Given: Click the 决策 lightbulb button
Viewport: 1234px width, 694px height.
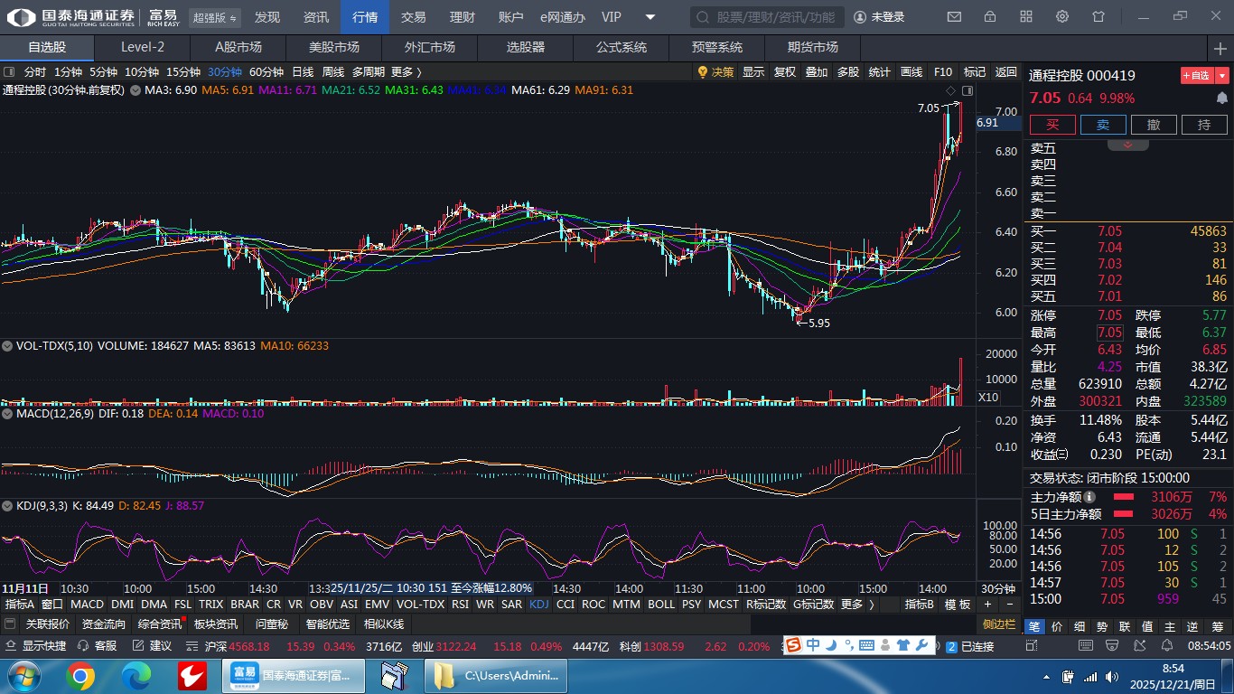Looking at the screenshot, I should tap(715, 72).
